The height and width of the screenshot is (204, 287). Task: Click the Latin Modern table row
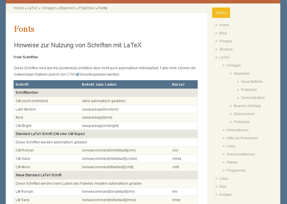(105, 109)
